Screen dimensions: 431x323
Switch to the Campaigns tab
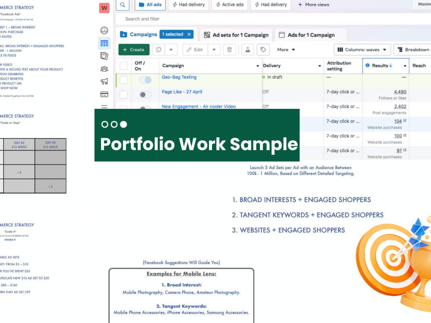143,34
